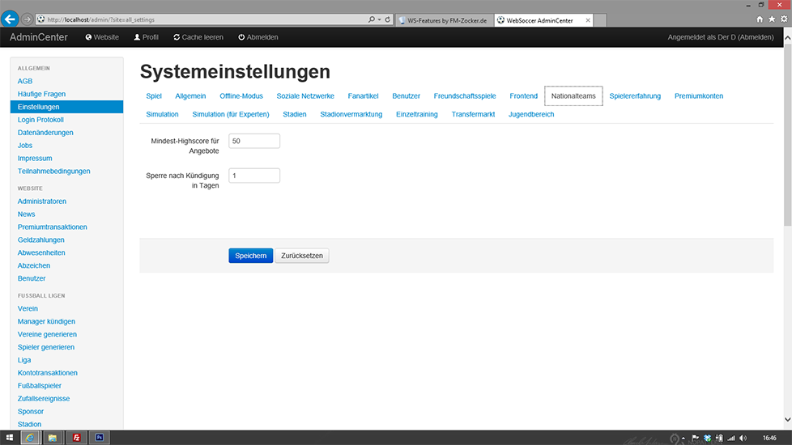Select the Transfermarkt settings tab

tap(473, 114)
